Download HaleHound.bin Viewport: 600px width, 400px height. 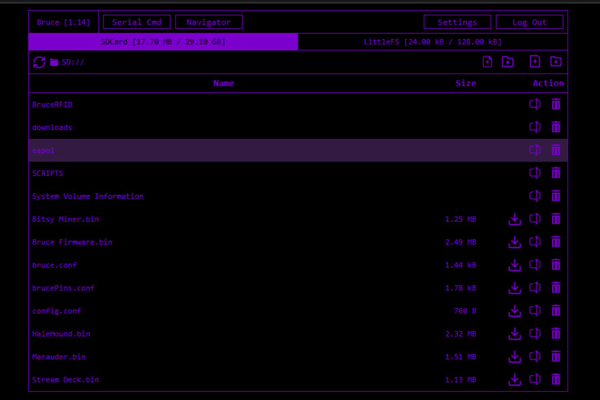[x=515, y=334]
